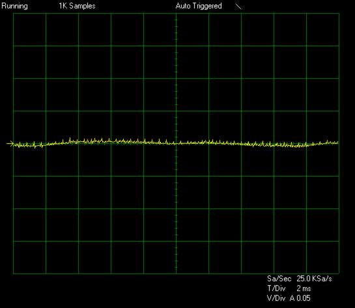The image size is (355, 308).
Task: Click the V/Div label
Action: tap(276, 298)
